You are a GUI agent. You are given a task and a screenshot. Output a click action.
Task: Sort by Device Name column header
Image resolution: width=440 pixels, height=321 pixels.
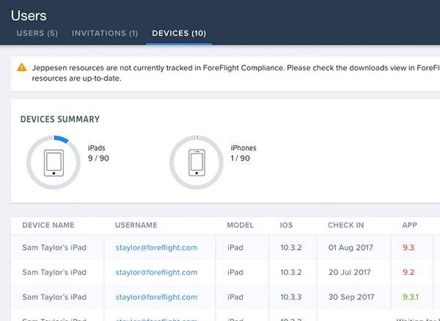pyautogui.click(x=48, y=225)
